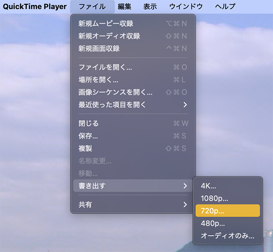This screenshot has height=252, width=273.
Task: Open the ウインドウ menu
Action: pyautogui.click(x=186, y=6)
